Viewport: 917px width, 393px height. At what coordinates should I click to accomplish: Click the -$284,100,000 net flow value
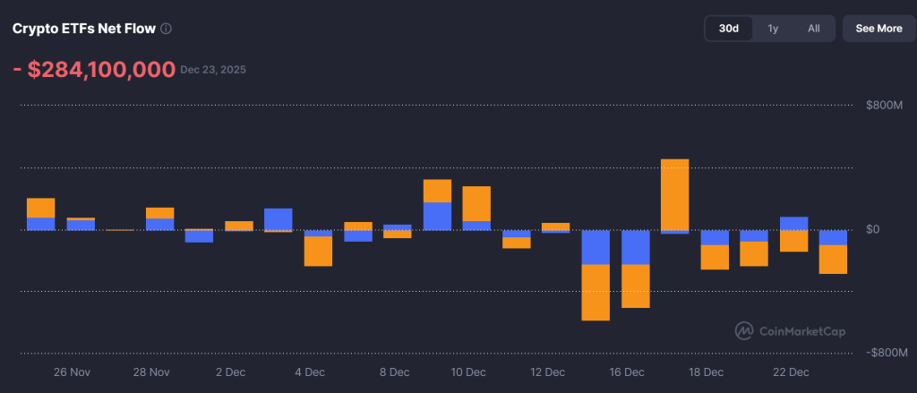[93, 70]
